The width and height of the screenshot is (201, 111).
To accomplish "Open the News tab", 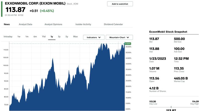I will coord(7,24).
